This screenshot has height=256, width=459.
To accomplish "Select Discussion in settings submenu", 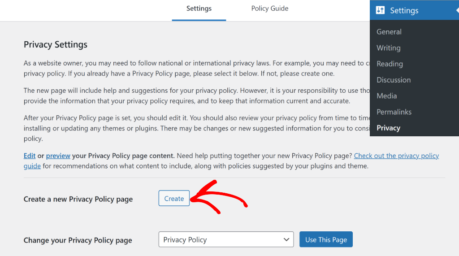I will 394,80.
